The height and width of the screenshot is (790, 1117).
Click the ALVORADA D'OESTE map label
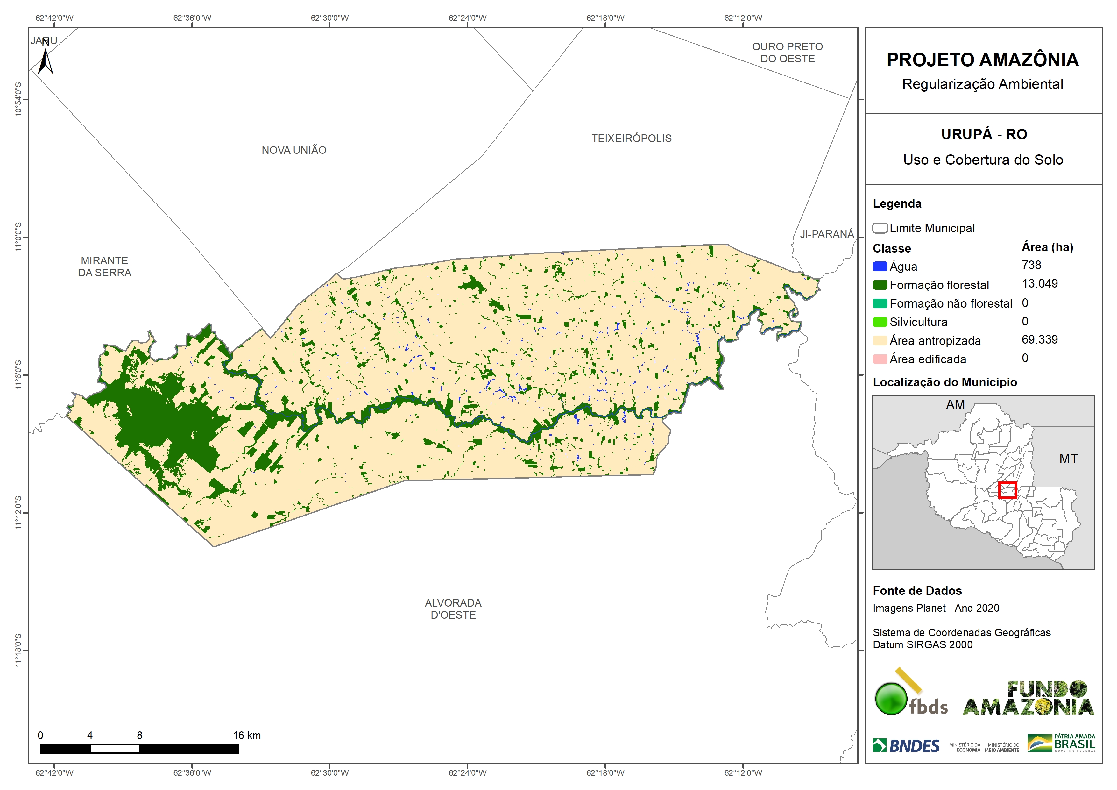[453, 609]
